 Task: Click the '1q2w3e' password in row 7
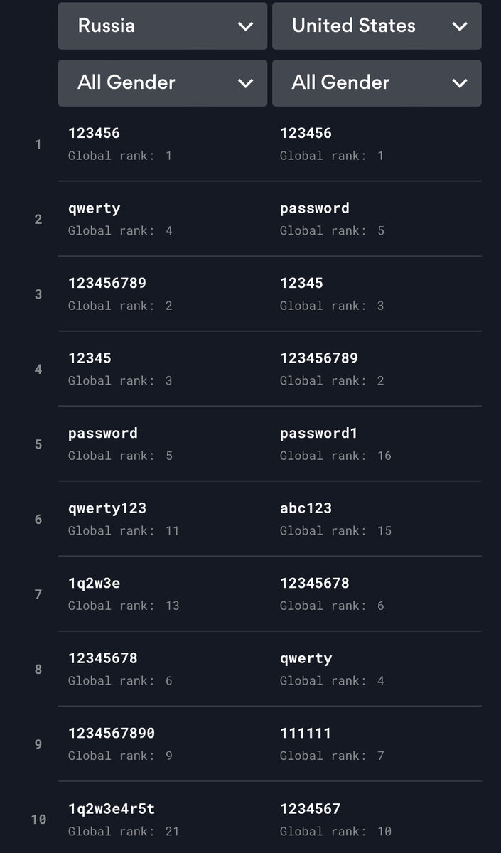pos(95,584)
